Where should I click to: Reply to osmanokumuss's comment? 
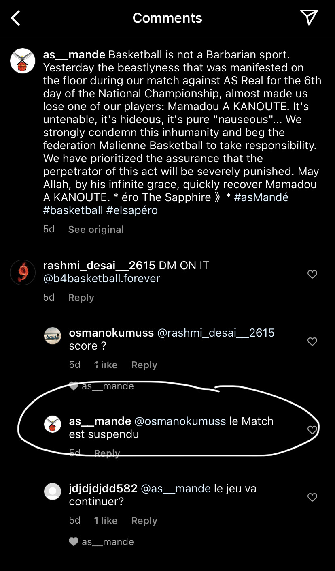pyautogui.click(x=144, y=365)
